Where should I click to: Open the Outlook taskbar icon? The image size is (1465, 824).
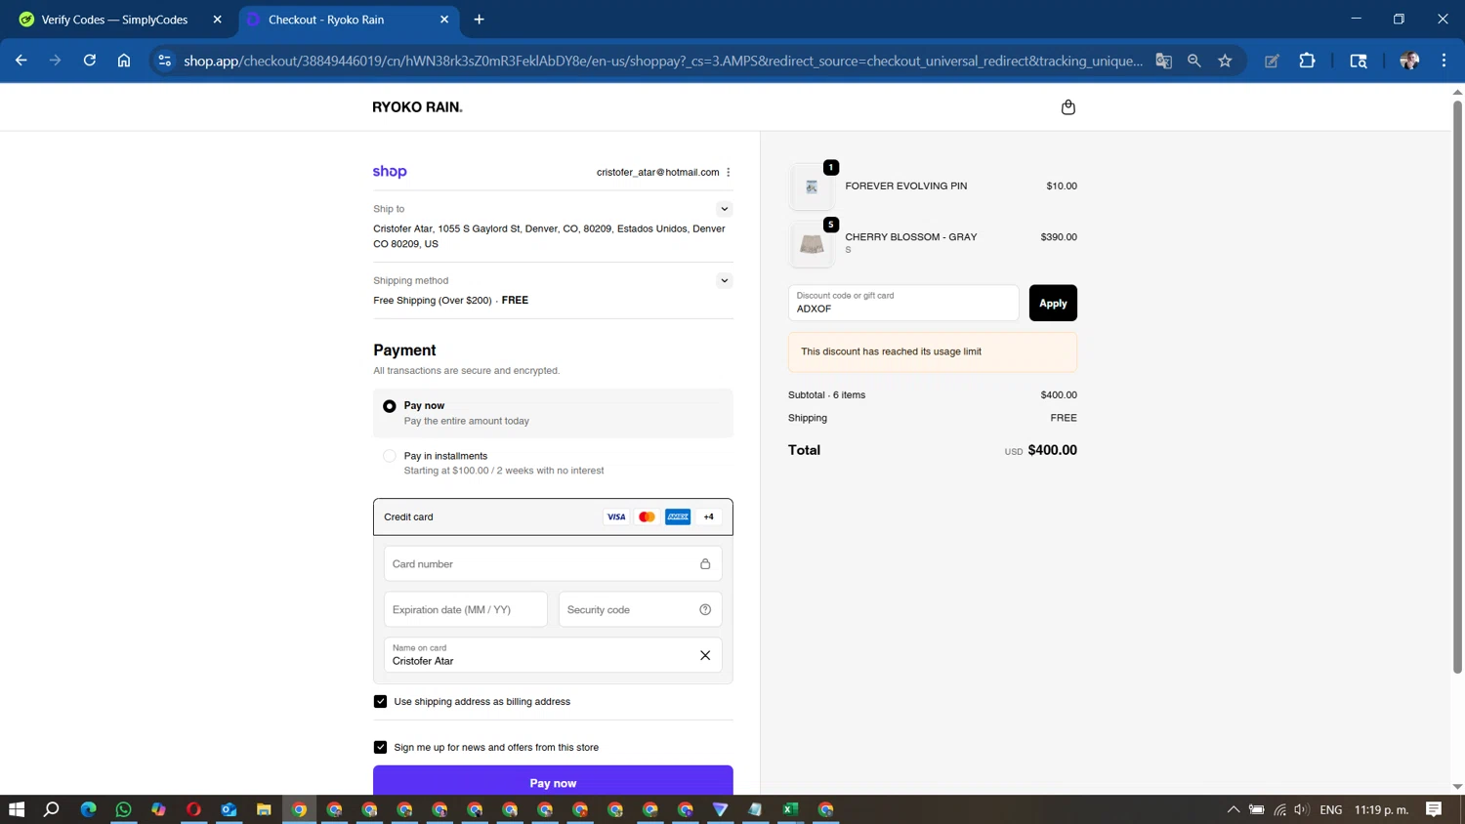pyautogui.click(x=229, y=809)
